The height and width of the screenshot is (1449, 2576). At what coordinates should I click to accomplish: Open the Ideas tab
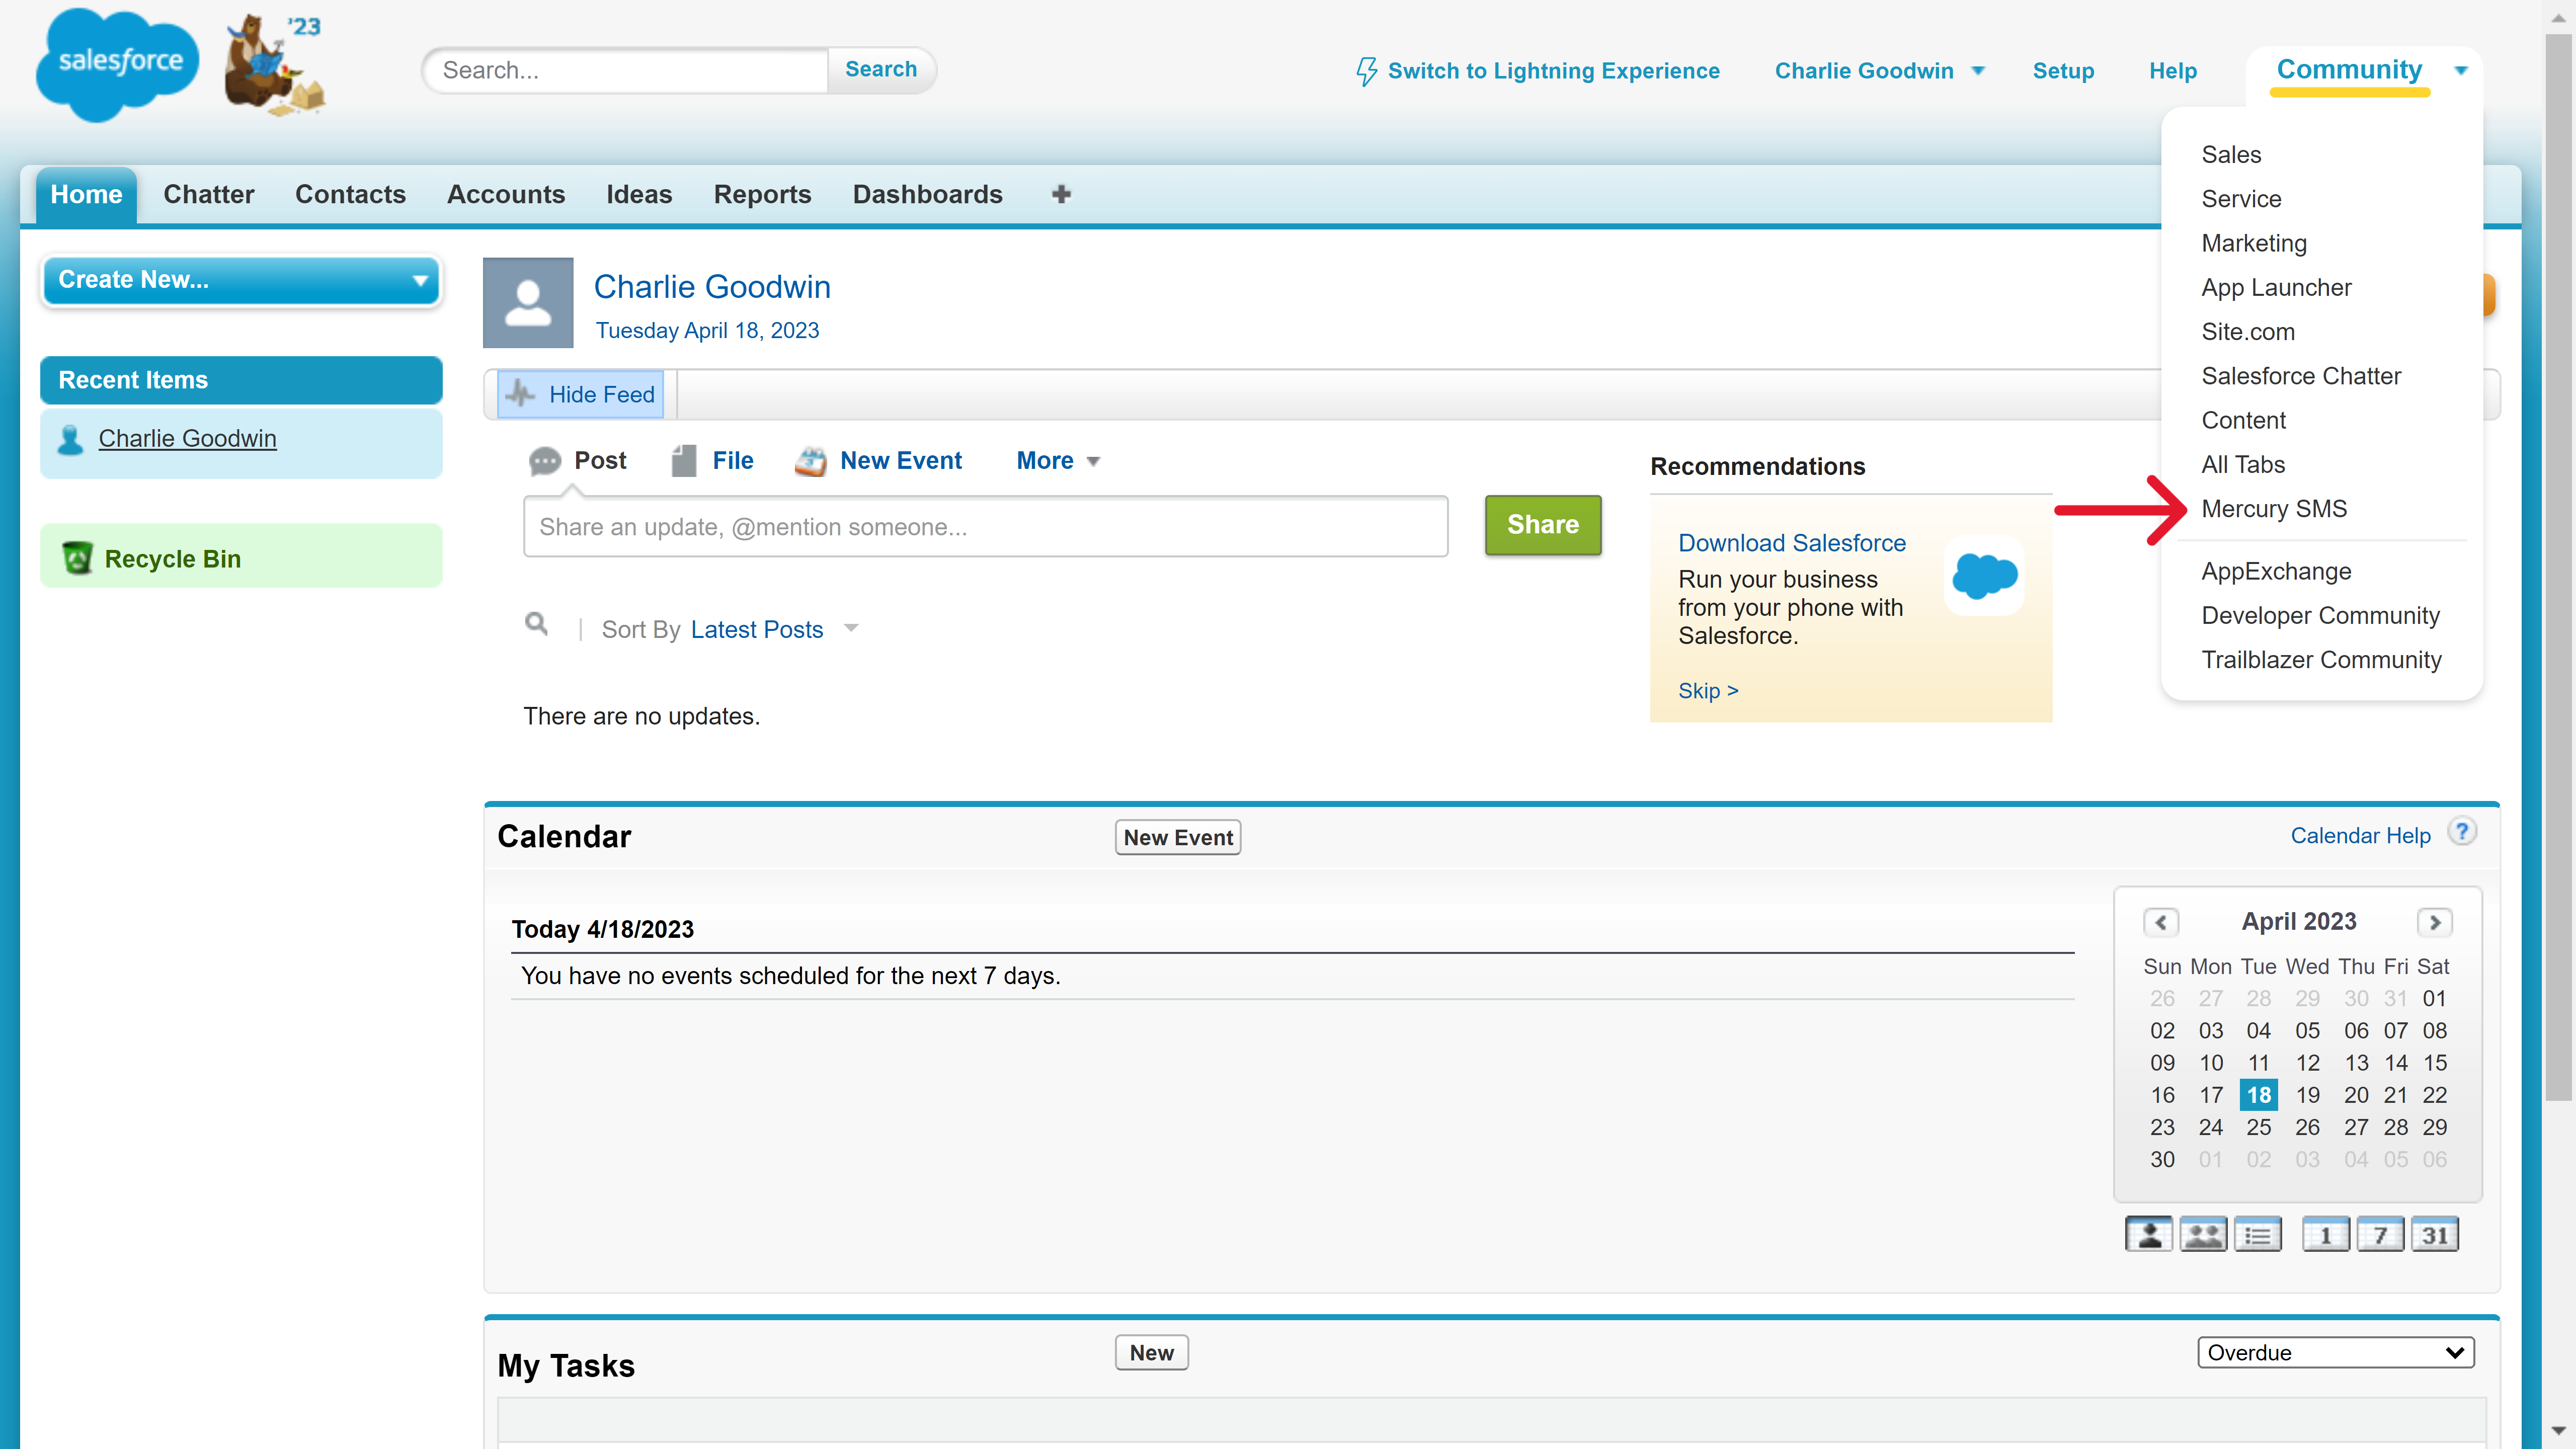[x=639, y=194]
